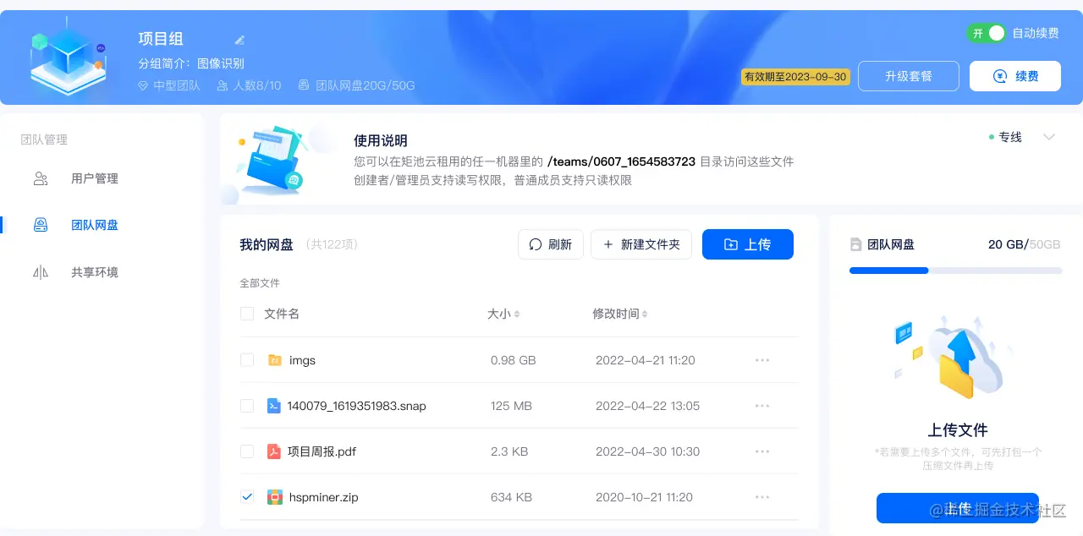1083x536 pixels.
Task: Click the project group cube logo
Action: (67, 57)
